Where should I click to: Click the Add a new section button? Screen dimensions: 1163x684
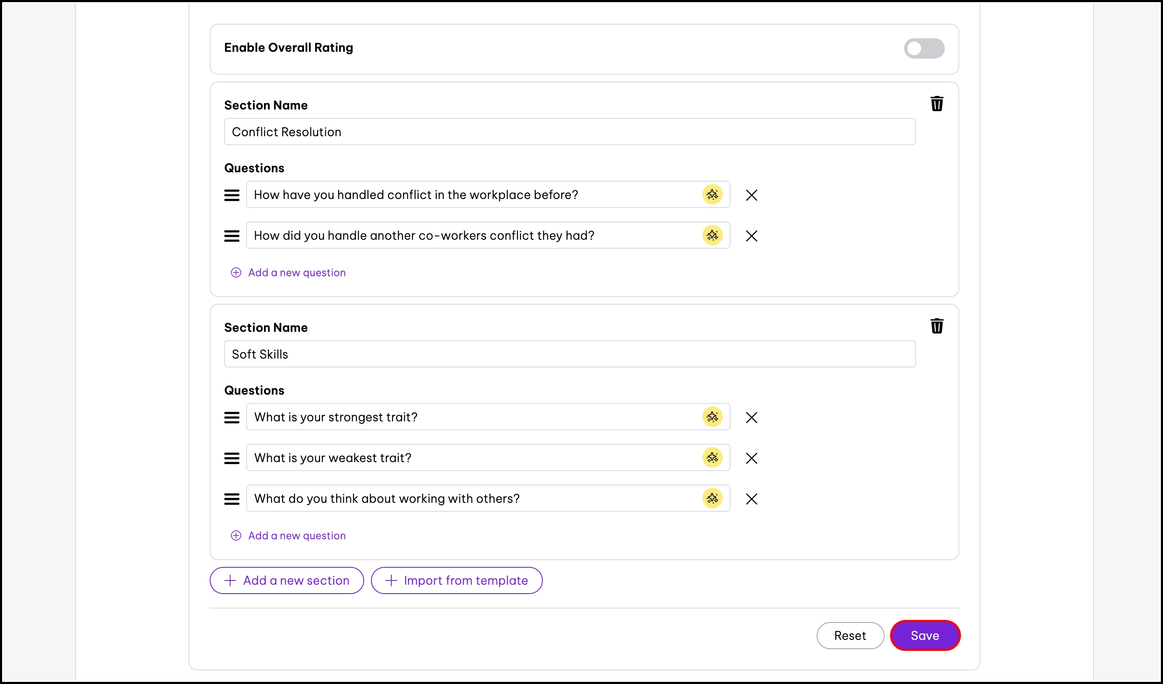click(x=287, y=580)
